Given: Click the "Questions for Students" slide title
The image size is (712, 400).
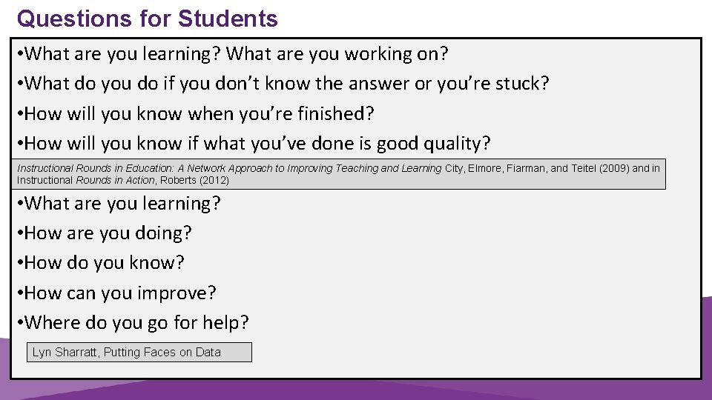Looking at the screenshot, I should click(x=147, y=19).
